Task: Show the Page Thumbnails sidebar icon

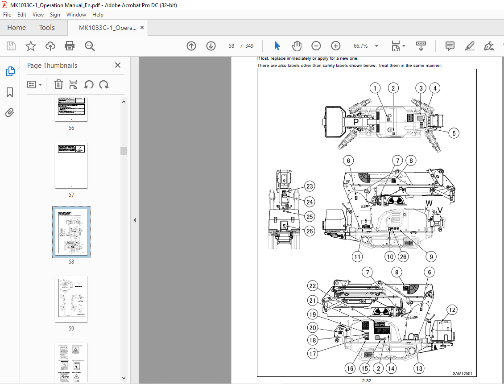Action: pyautogui.click(x=10, y=71)
